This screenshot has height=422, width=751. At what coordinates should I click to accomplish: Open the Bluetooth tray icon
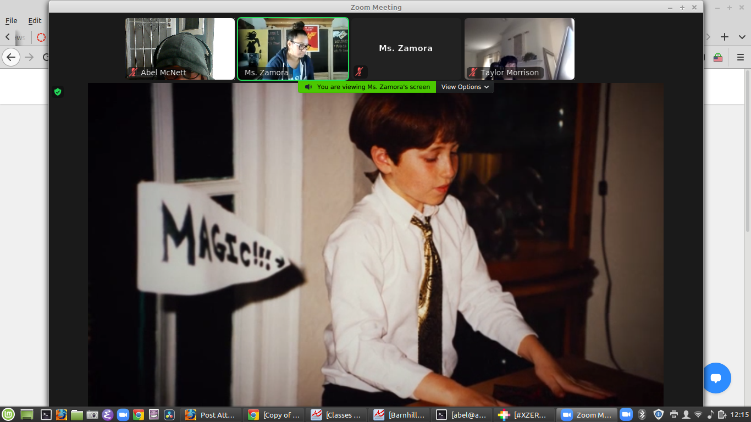tap(642, 415)
